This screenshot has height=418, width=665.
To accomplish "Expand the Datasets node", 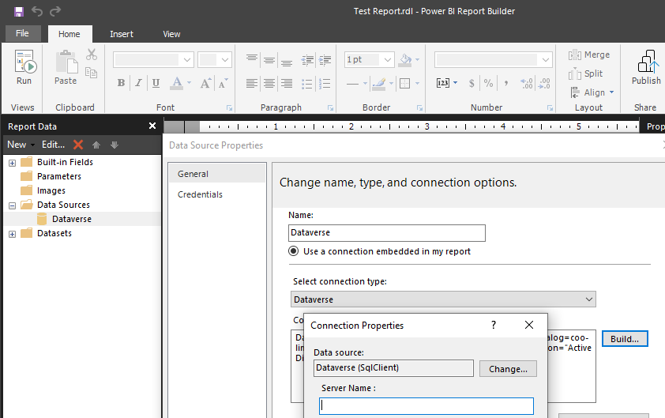I will point(13,234).
